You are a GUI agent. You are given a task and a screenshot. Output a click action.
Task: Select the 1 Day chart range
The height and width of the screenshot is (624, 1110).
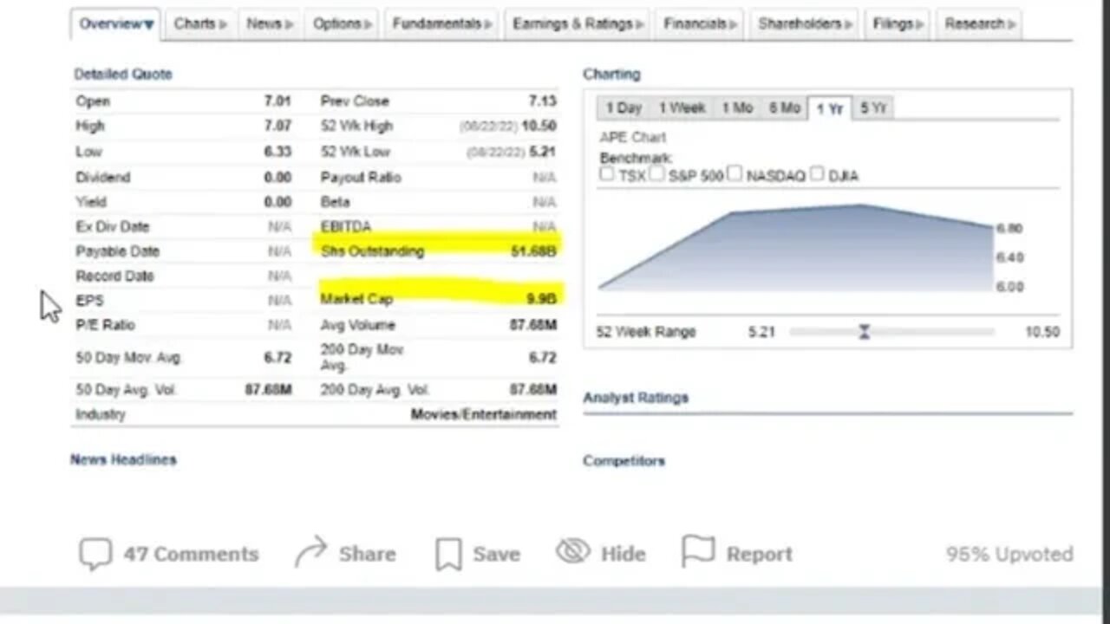623,108
